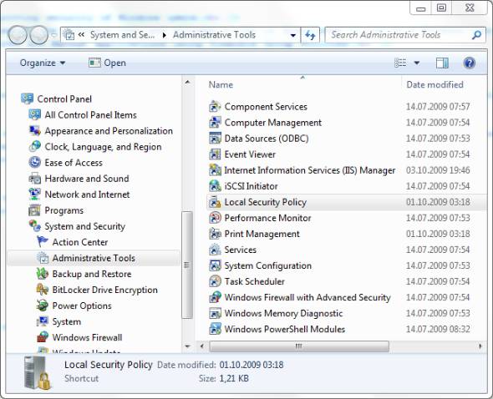493x399 pixels.
Task: Click the Administrative Tools breadcrumb segment
Action: (214, 35)
